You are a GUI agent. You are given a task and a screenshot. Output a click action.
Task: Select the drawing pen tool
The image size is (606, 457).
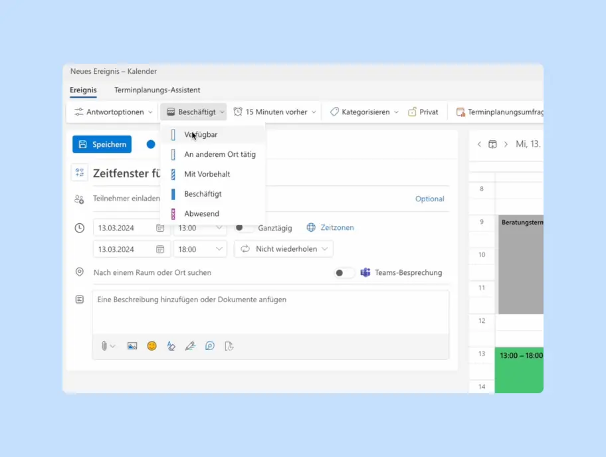(x=190, y=345)
